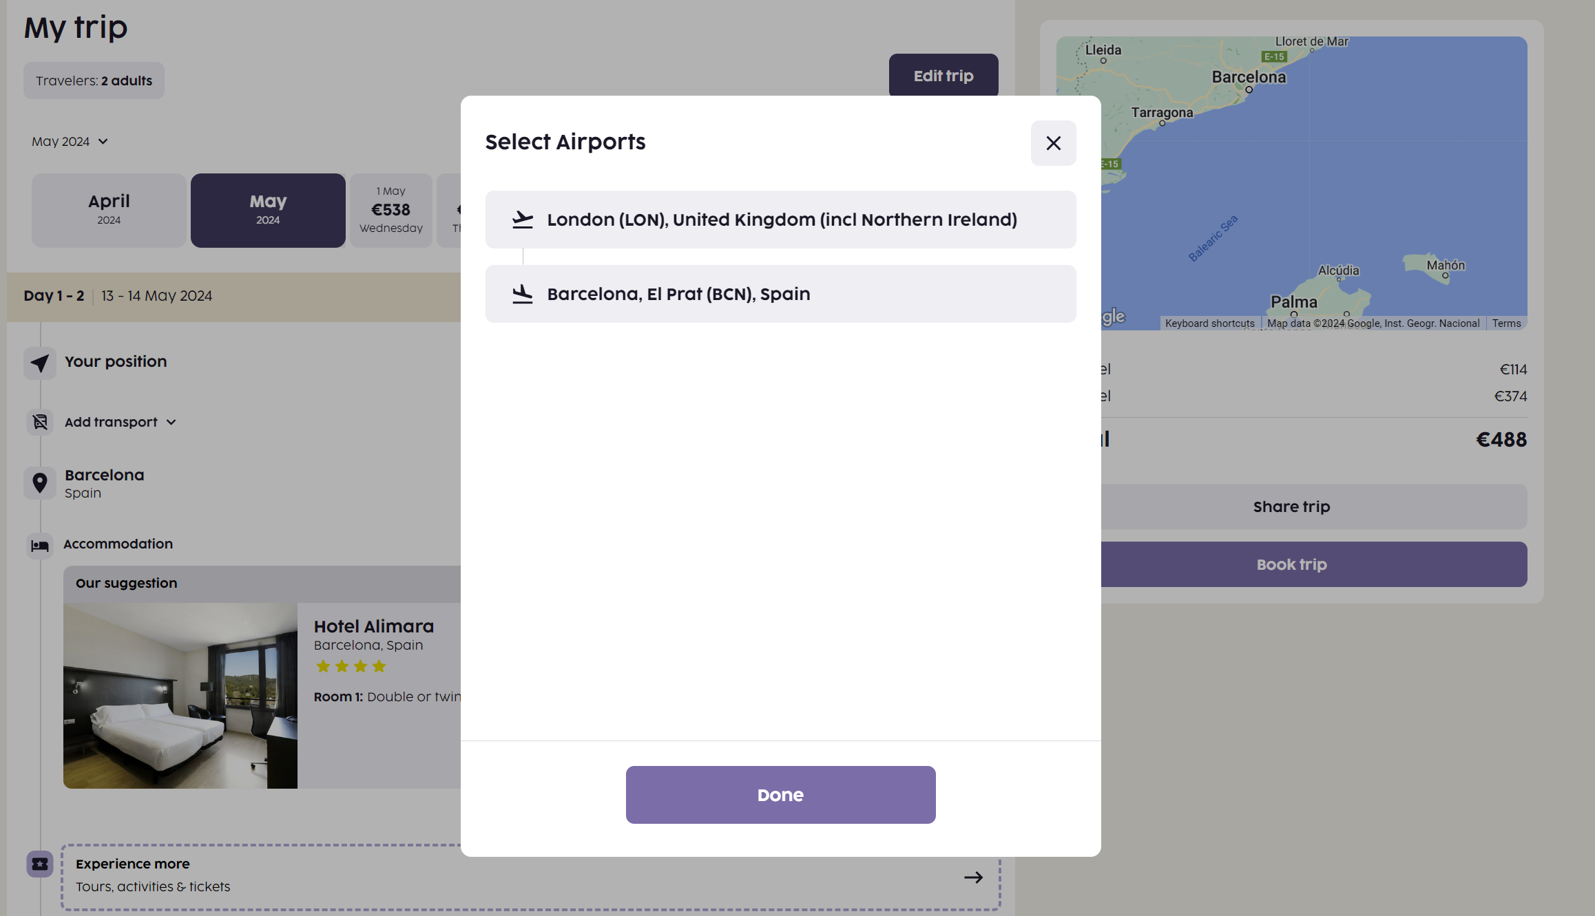Click the landing plane icon next to Barcelona
The width and height of the screenshot is (1595, 916).
click(523, 294)
